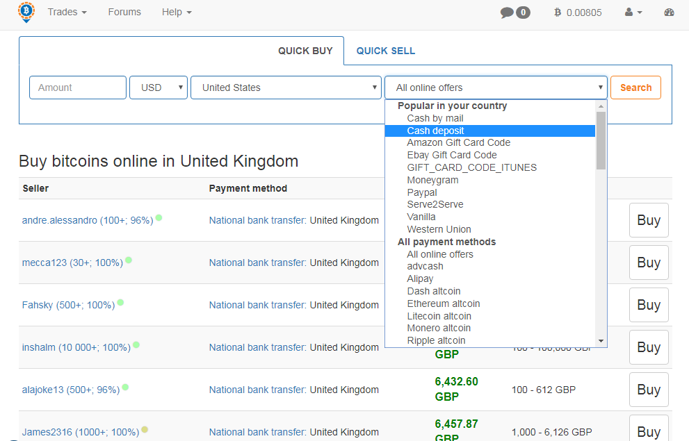Open the Forums page
This screenshot has height=441, width=689.
(x=124, y=13)
